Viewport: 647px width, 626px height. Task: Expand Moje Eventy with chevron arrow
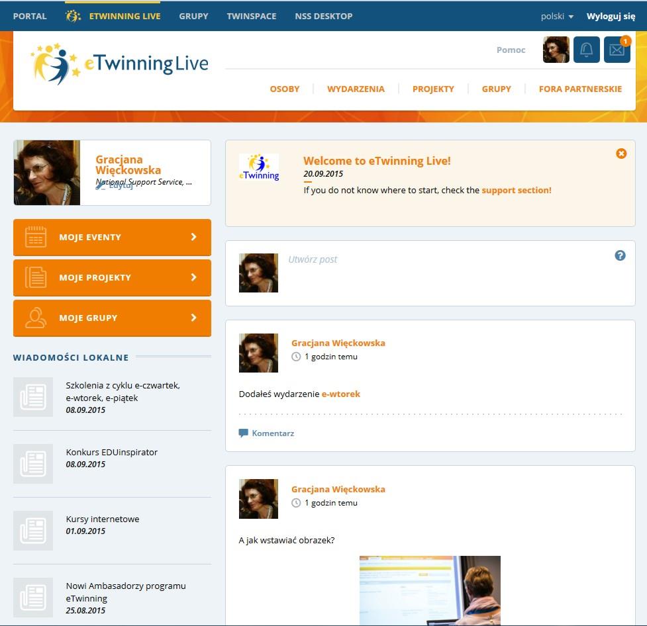pyautogui.click(x=193, y=237)
